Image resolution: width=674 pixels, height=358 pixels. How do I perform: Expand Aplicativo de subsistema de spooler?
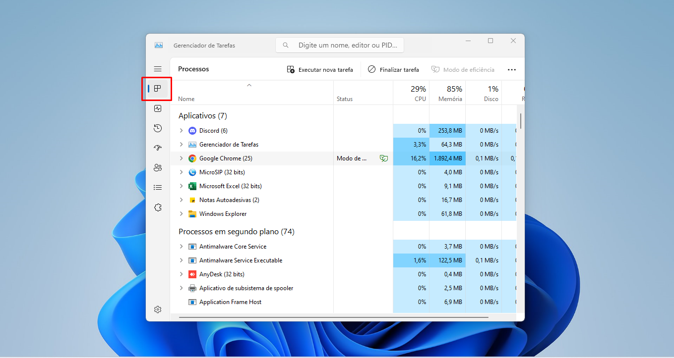(x=181, y=288)
